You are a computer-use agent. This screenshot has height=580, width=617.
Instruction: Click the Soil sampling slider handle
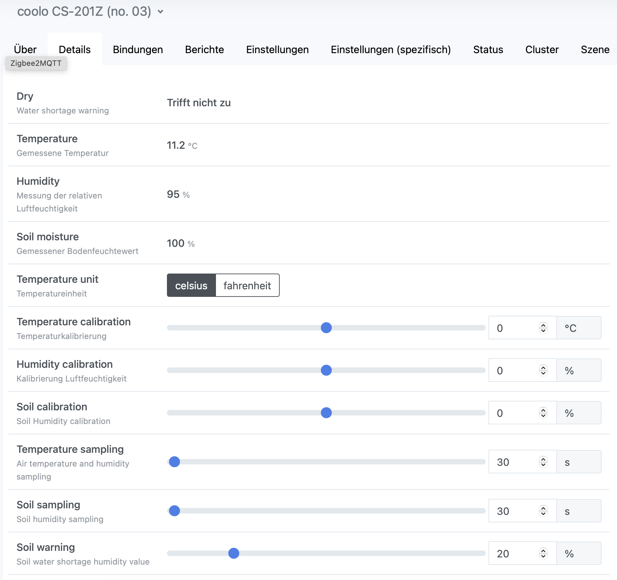[x=174, y=511]
